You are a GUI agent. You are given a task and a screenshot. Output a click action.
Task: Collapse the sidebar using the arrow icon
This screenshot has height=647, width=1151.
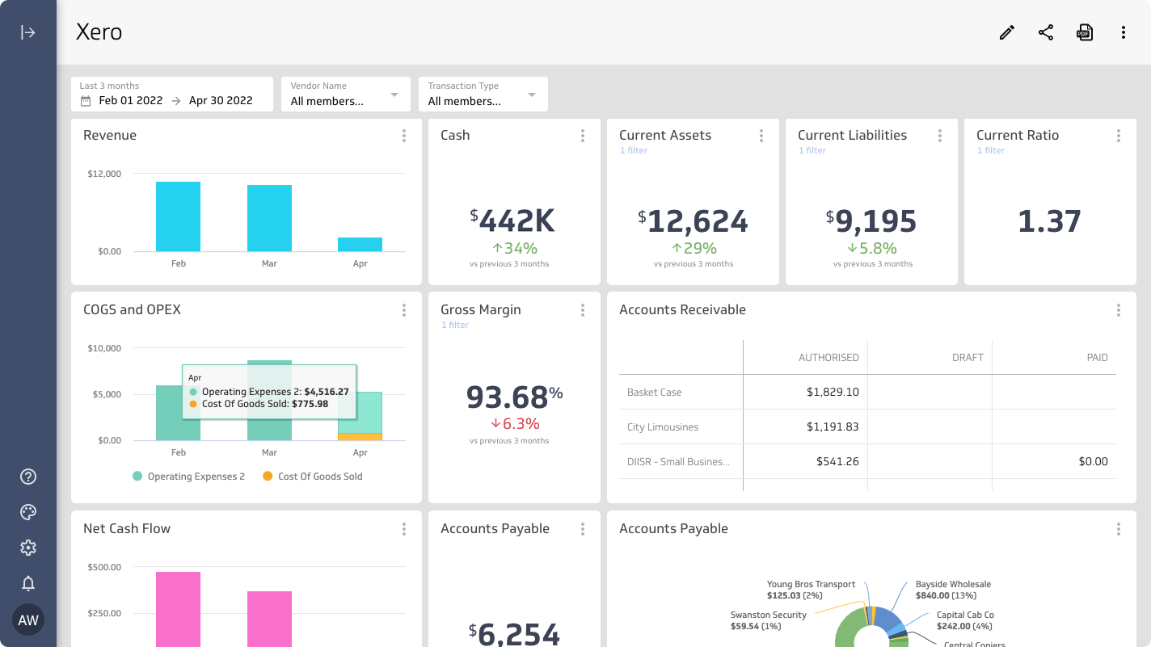(27, 32)
